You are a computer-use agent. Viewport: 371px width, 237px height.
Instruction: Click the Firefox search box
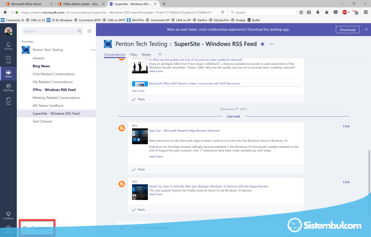262,12
